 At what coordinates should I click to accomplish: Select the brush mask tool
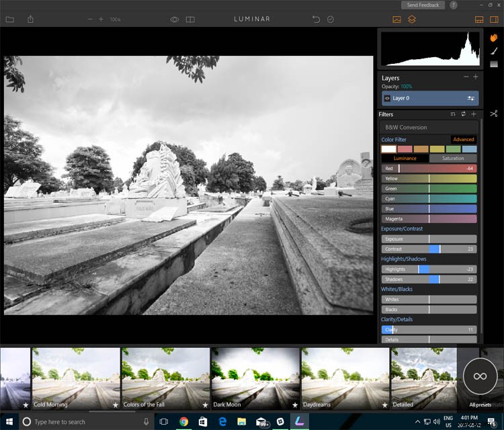494,51
